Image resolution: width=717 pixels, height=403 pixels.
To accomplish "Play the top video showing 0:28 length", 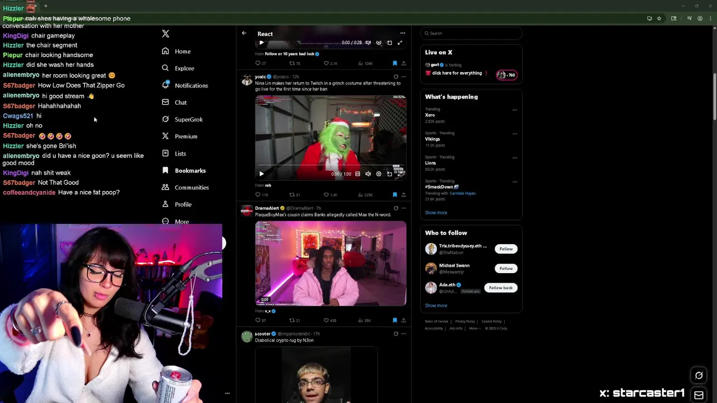I will [261, 43].
